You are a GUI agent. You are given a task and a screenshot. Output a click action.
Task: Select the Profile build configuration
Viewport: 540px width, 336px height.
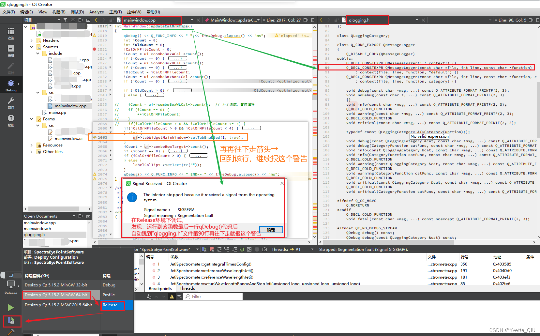coord(117,295)
